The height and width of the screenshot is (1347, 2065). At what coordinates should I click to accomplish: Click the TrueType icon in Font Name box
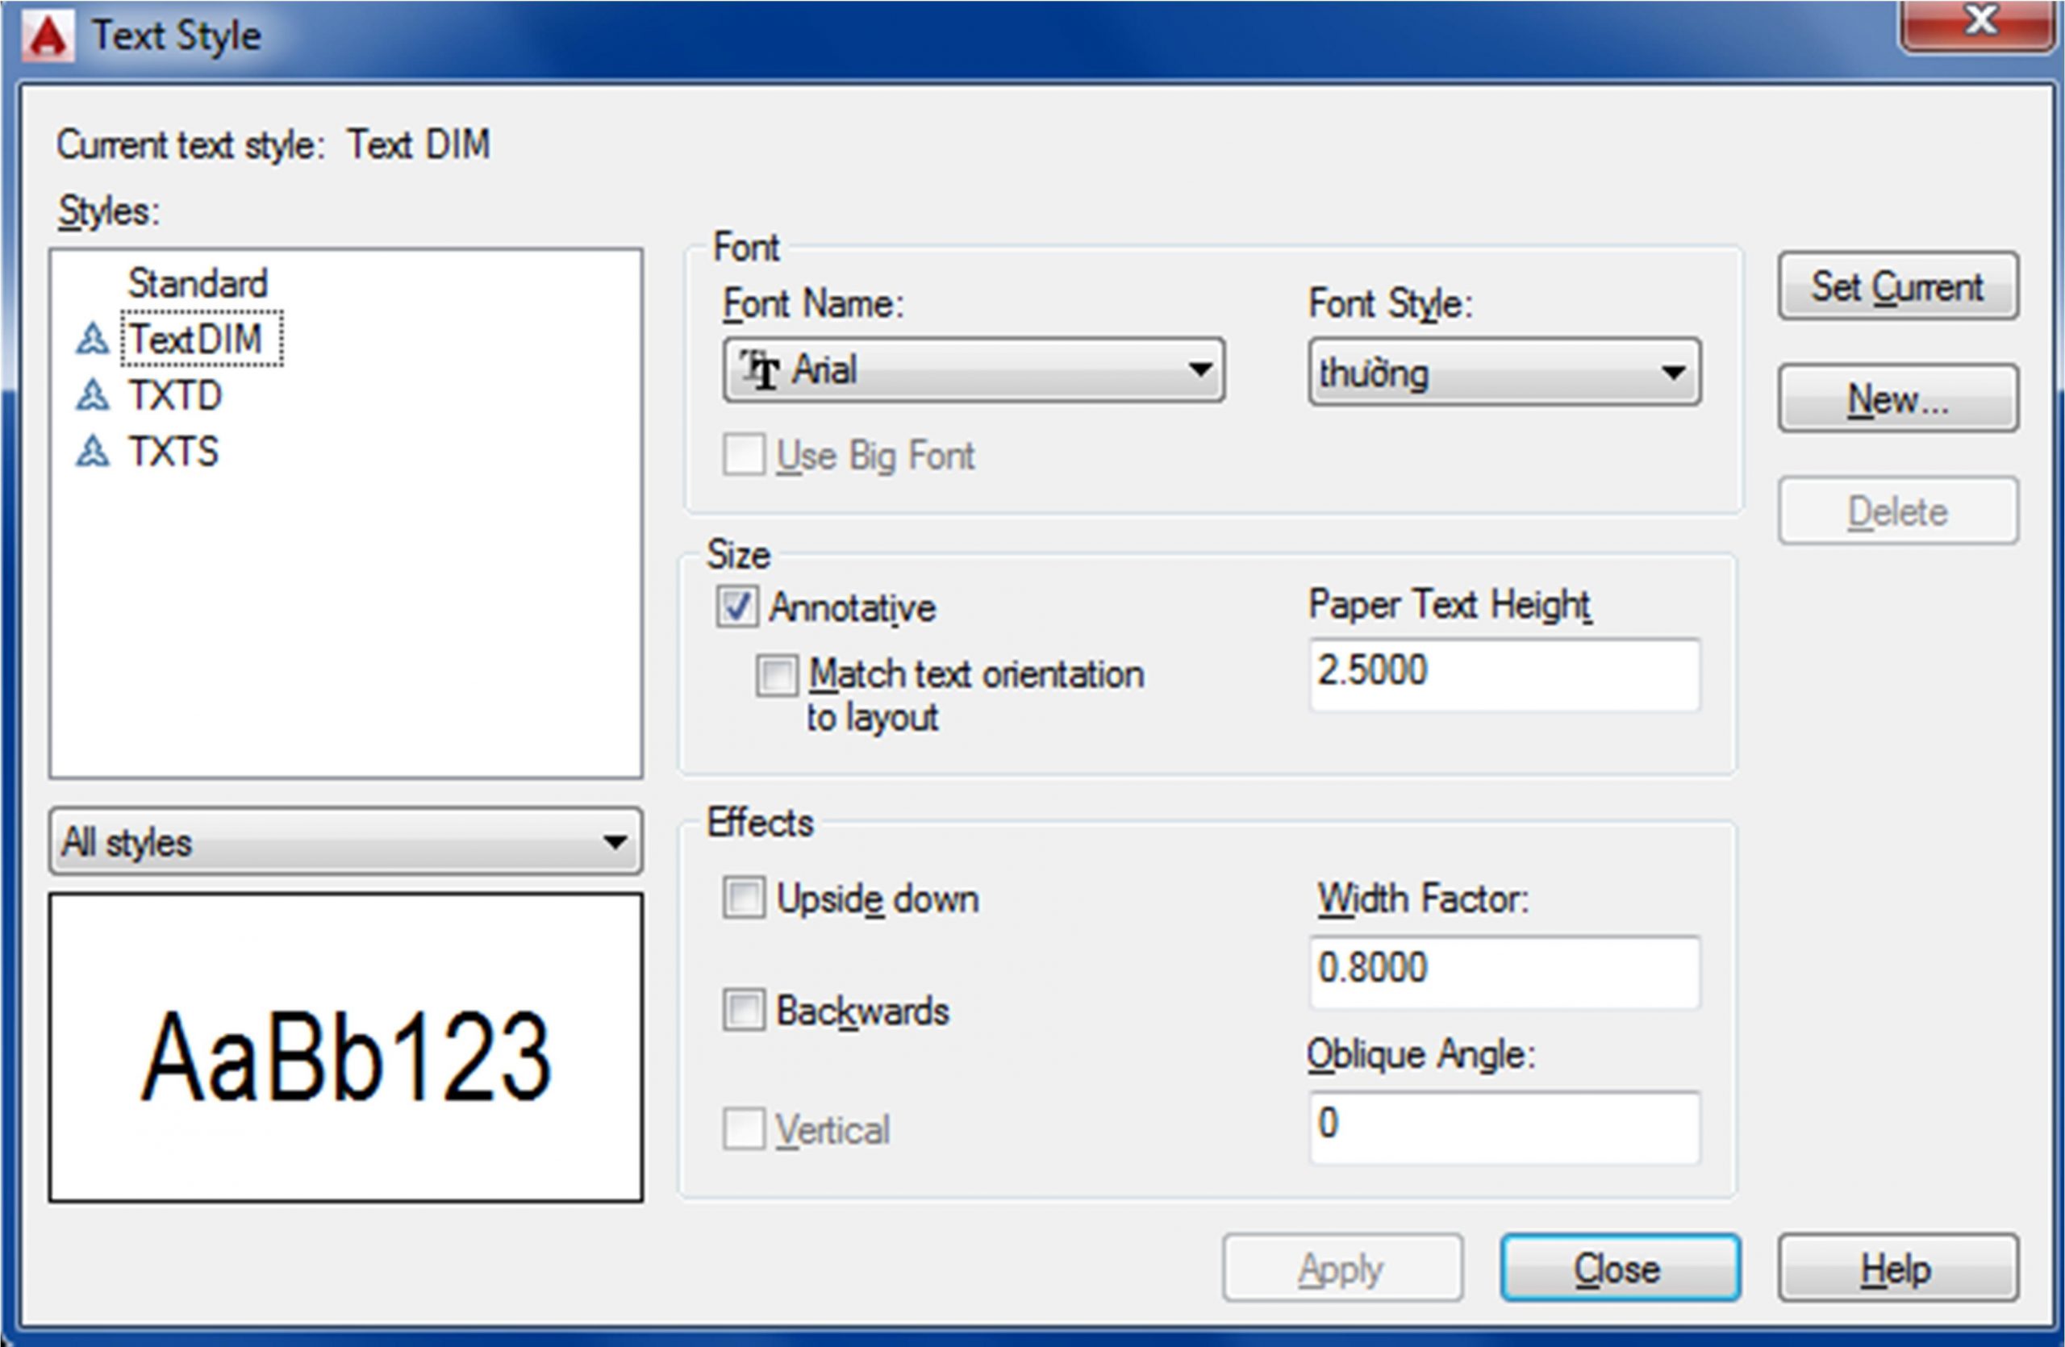click(x=759, y=370)
